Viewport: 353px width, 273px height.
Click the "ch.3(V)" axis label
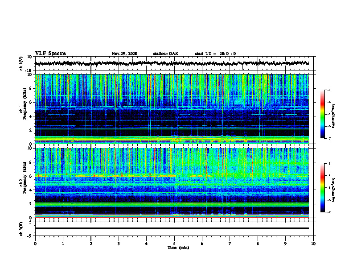point(21,229)
